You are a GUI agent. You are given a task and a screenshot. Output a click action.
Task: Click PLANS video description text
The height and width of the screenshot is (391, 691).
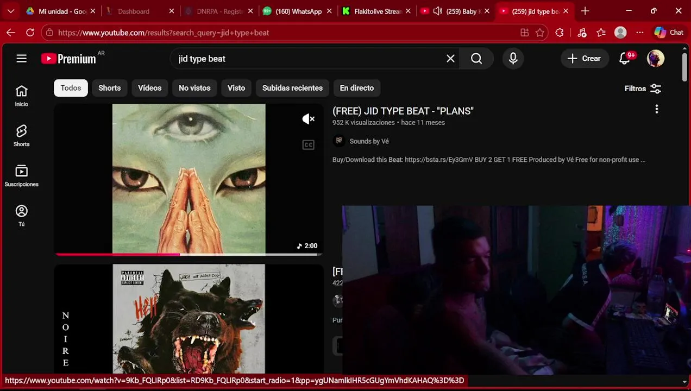pos(489,160)
